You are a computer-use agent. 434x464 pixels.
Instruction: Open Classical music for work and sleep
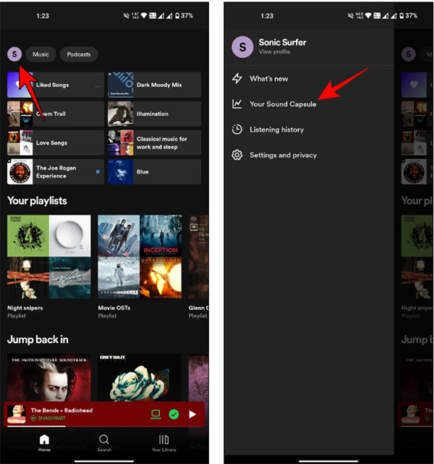click(x=154, y=143)
